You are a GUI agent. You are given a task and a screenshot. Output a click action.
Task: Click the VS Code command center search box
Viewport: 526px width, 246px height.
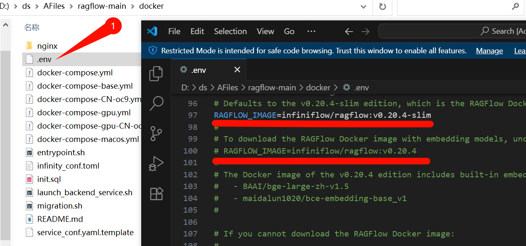point(452,31)
